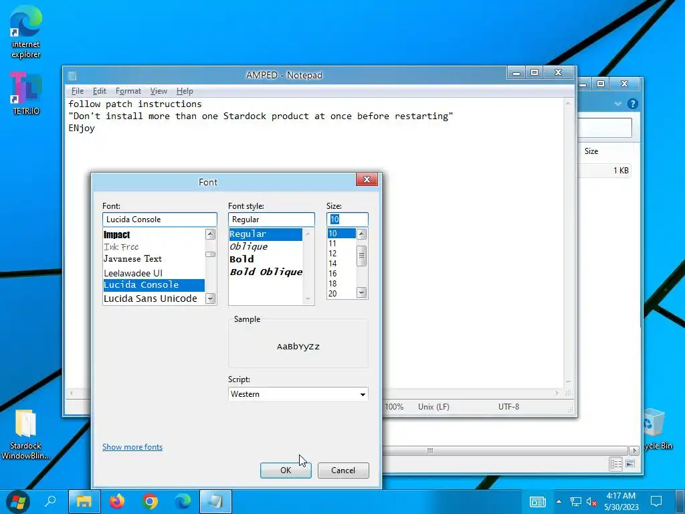The image size is (685, 514).
Task: Click Explorer horizontal scrollbar right arrow
Action: 634,450
